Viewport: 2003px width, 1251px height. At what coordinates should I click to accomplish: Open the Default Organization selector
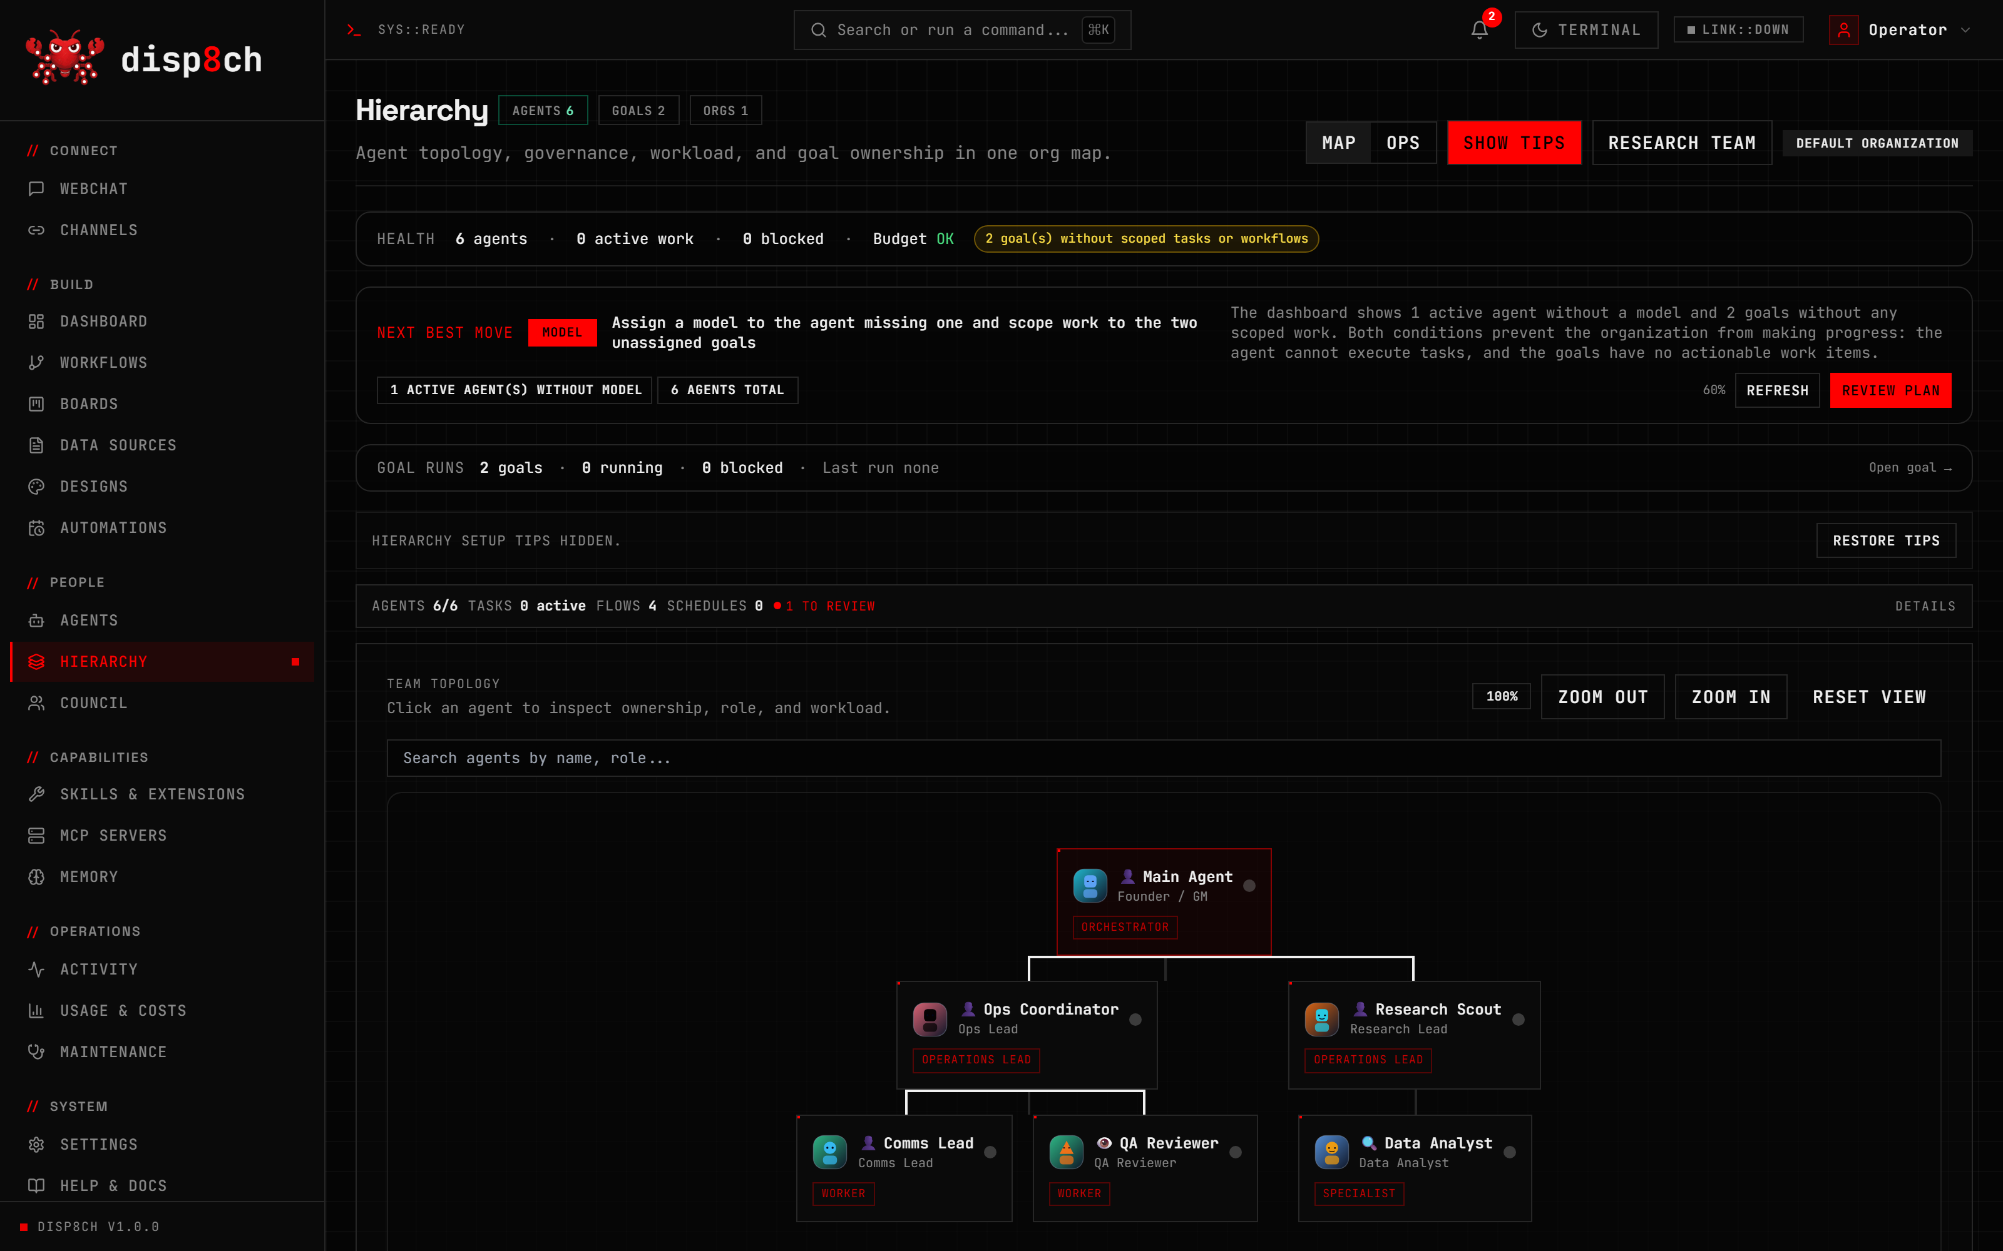point(1877,143)
